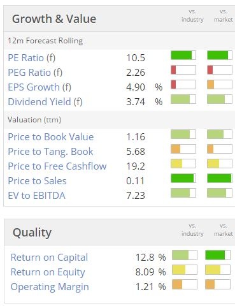Click Price to Sales vs. industry bar

pyautogui.click(x=183, y=178)
